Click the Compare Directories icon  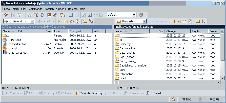pyautogui.click(x=30, y=15)
